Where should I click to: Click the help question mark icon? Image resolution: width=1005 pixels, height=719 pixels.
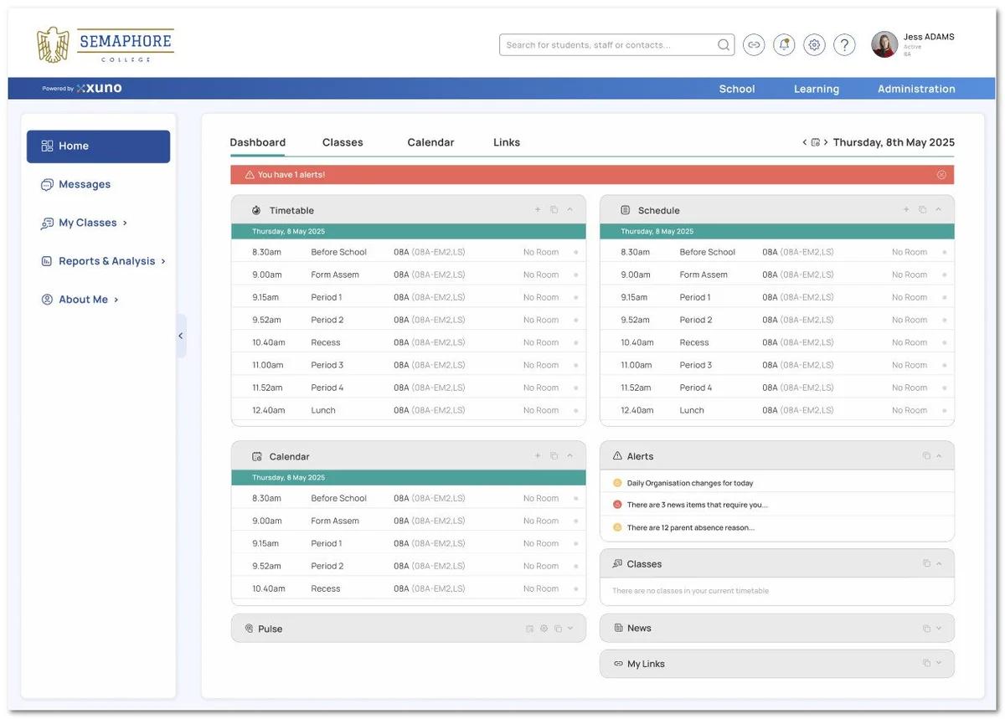844,45
